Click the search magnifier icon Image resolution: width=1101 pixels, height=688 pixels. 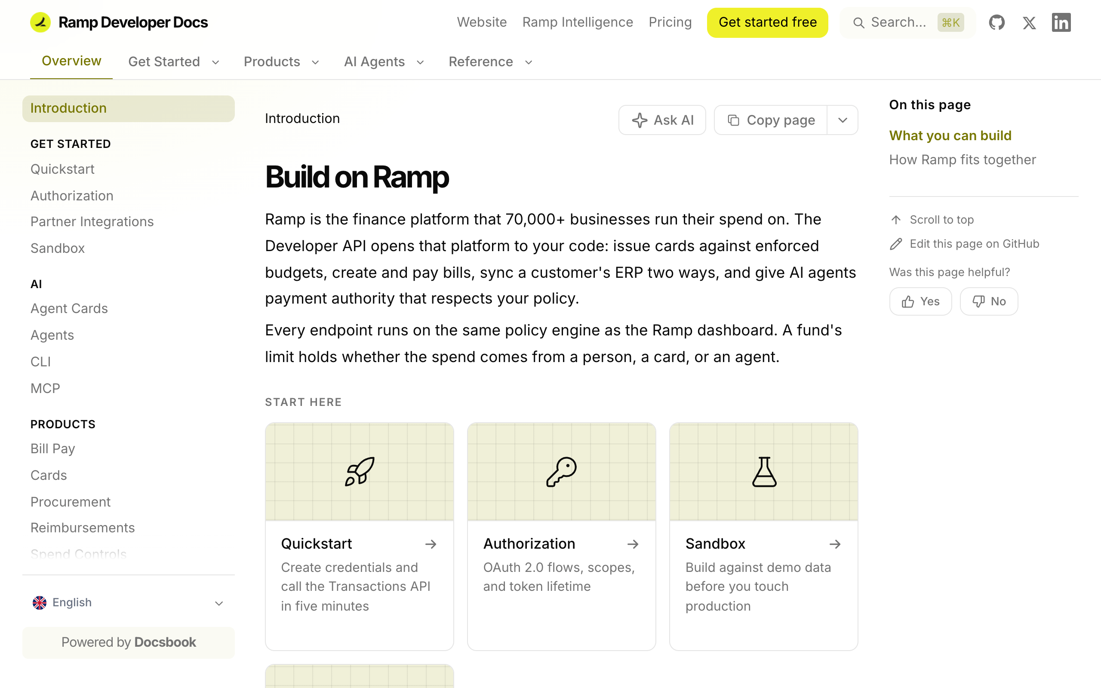pyautogui.click(x=858, y=23)
